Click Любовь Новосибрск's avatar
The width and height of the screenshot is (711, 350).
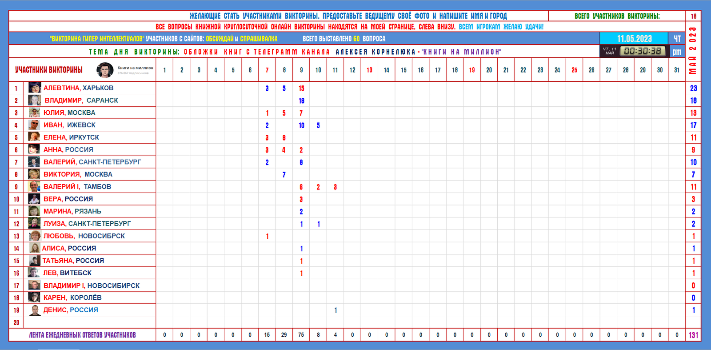(35, 236)
